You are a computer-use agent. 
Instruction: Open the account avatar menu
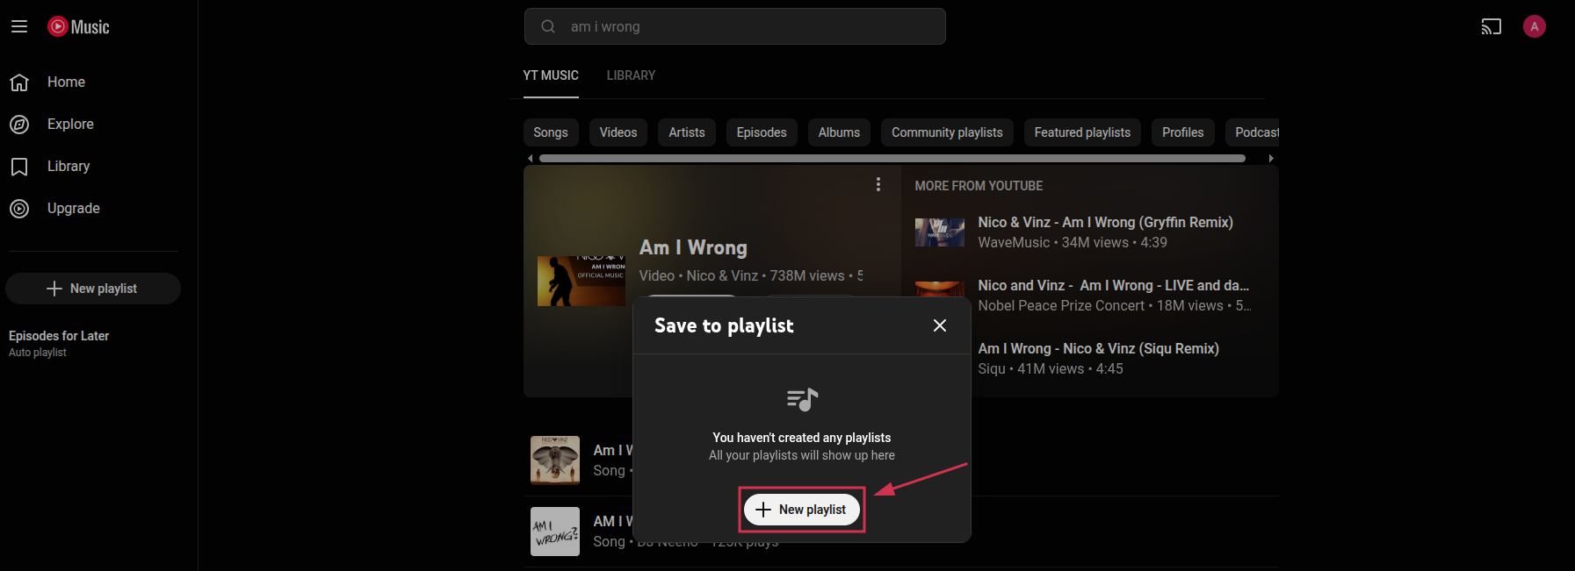pyautogui.click(x=1535, y=26)
